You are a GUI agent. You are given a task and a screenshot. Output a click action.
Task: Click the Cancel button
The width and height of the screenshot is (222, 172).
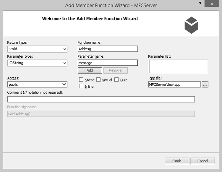pos(203,161)
